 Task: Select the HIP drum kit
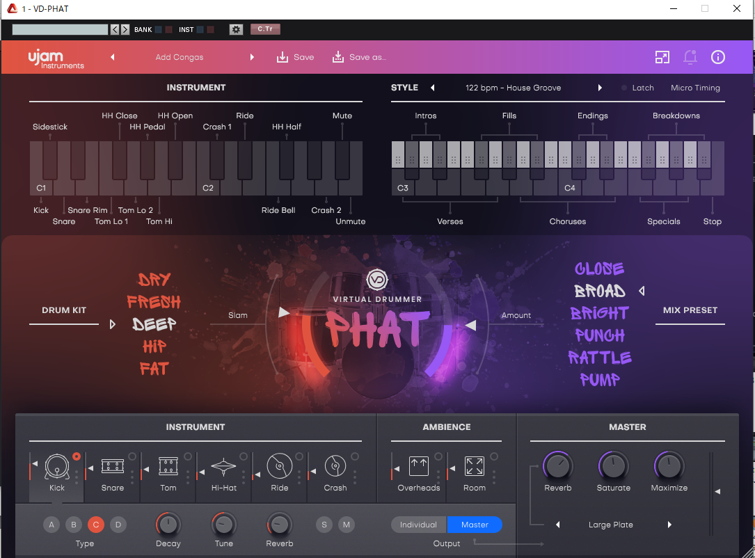(154, 346)
